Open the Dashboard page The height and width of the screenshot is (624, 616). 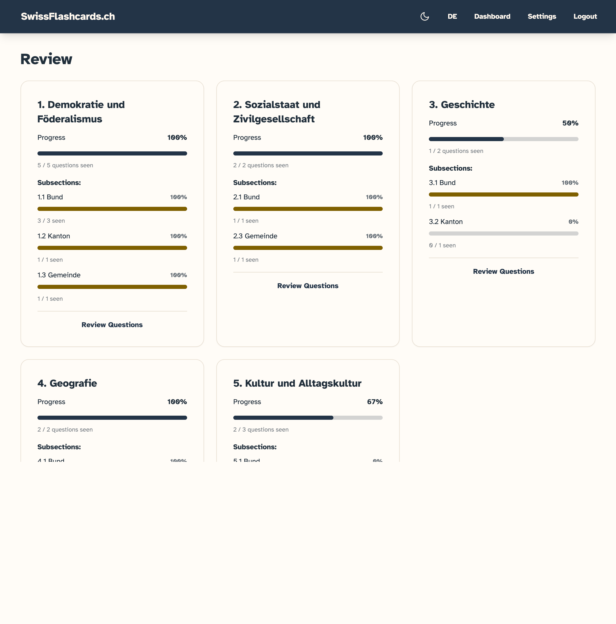(x=492, y=16)
